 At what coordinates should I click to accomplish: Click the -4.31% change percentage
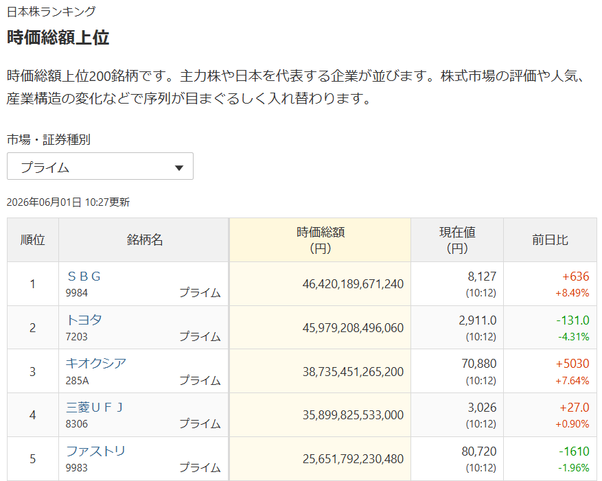click(x=574, y=337)
